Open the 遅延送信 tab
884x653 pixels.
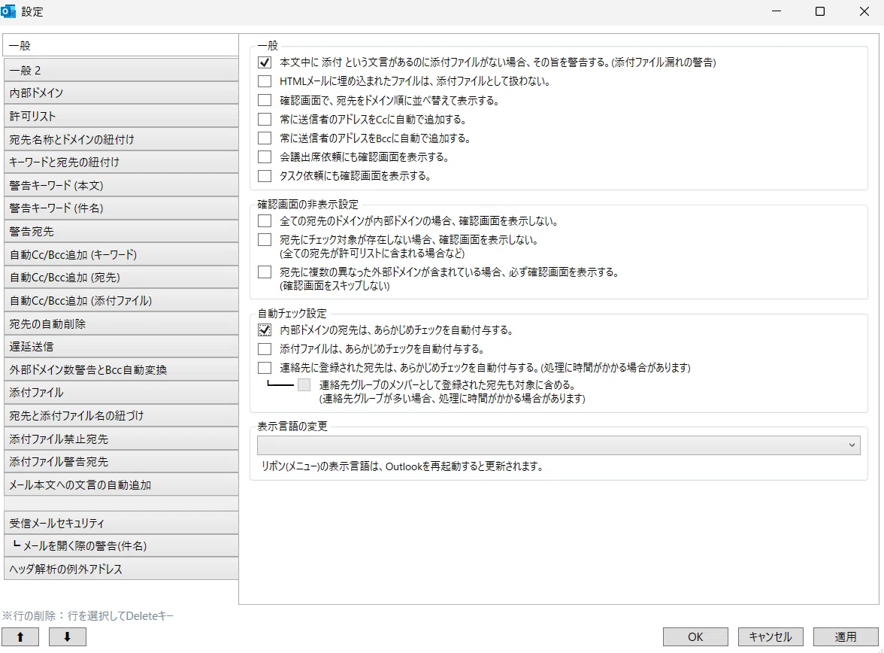120,347
